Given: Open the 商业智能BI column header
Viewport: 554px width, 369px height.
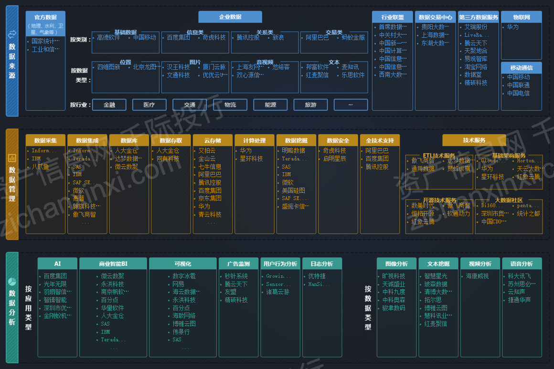Looking at the screenshot, I should click(113, 264).
